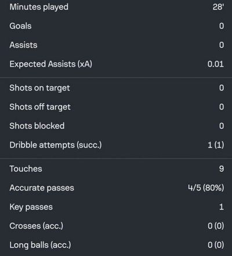This screenshot has height=256, width=232.
Task: Click the 1 (1) dribble value
Action: 216,145
